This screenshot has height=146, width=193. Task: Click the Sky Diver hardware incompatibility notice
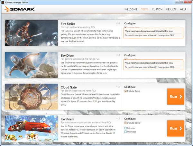153,65
